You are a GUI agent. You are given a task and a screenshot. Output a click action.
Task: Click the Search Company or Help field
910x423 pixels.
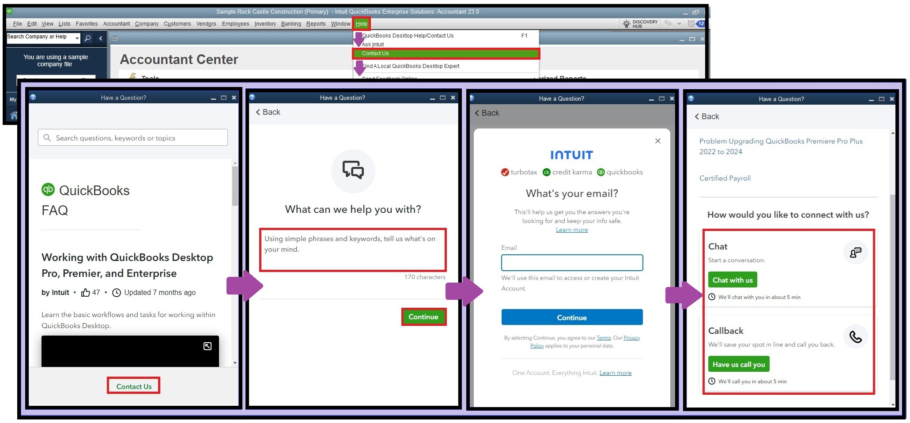[x=40, y=37]
